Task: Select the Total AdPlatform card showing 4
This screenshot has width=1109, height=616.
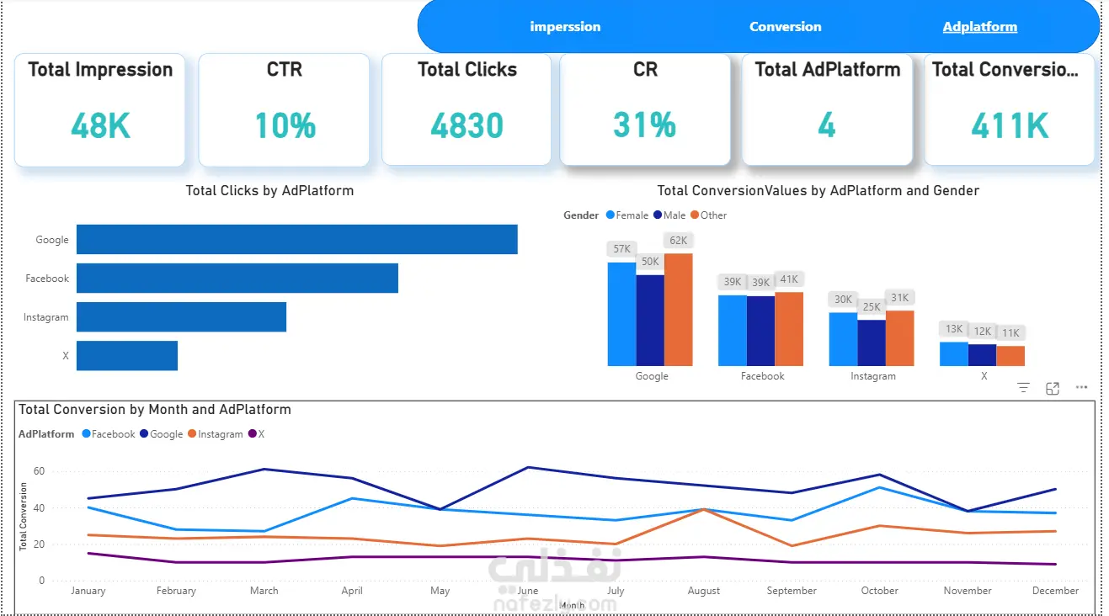Action: [827, 110]
